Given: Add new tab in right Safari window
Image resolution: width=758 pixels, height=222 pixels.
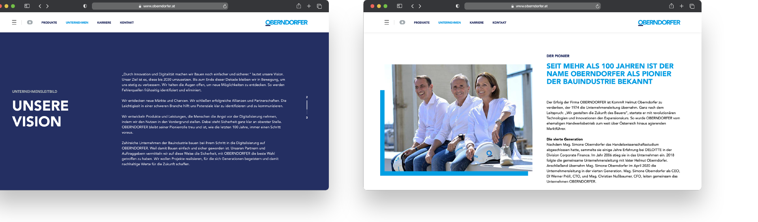Looking at the screenshot, I should pos(681,6).
